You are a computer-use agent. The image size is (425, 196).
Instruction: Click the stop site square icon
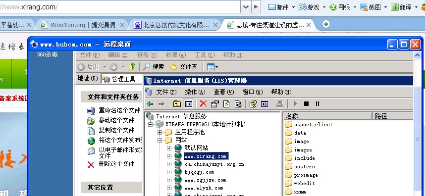(306, 103)
